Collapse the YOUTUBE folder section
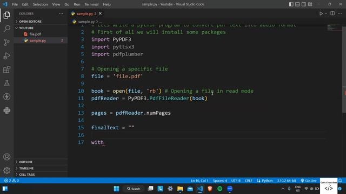The height and width of the screenshot is (194, 346). 41,28
